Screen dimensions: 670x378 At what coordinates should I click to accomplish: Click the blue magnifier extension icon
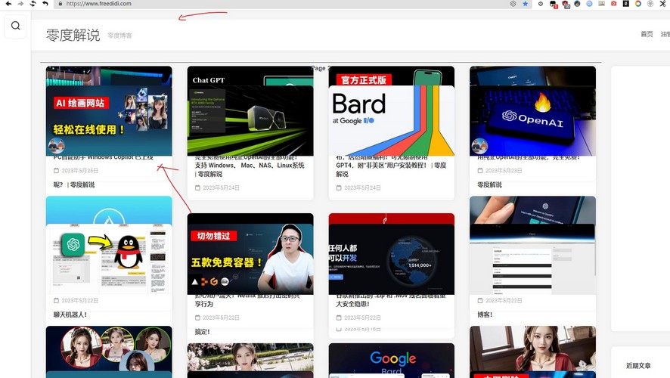click(589, 4)
